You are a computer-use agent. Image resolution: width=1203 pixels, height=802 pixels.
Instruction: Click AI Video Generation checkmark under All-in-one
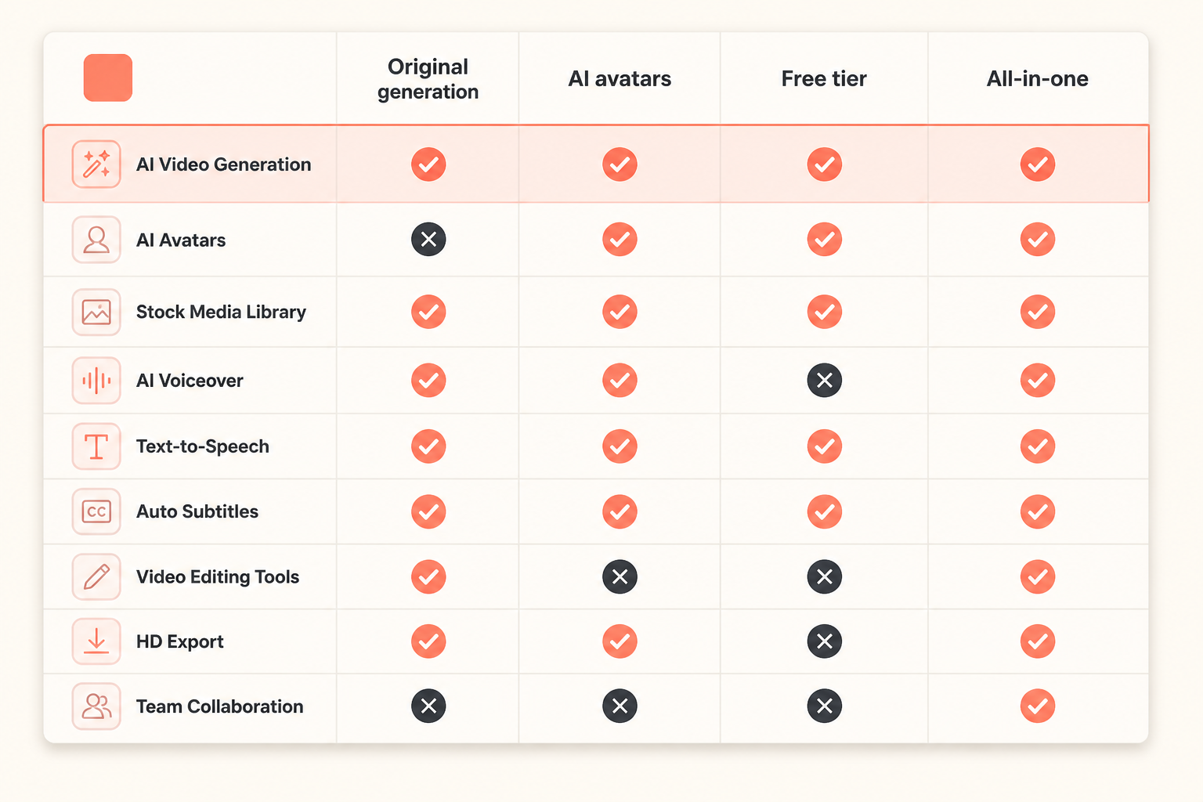coord(1038,164)
